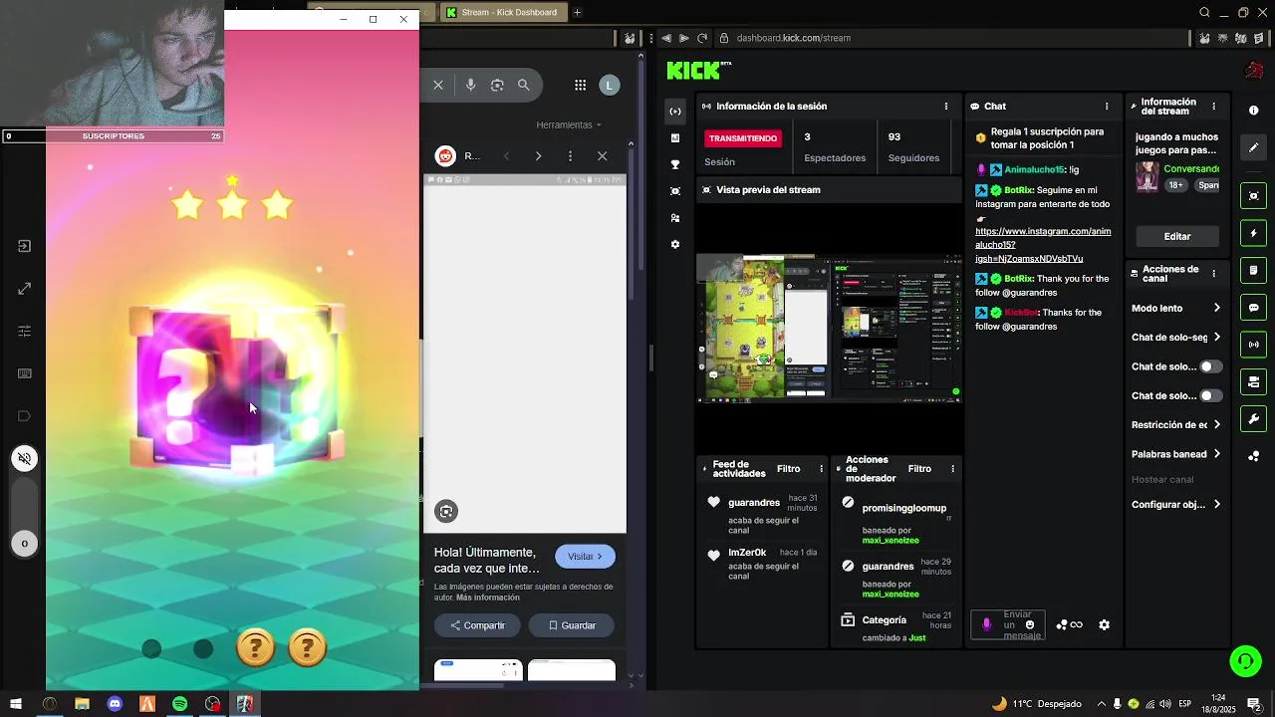Clear the Google search box with X
Viewport: 1275px width, 717px height.
[x=438, y=85]
